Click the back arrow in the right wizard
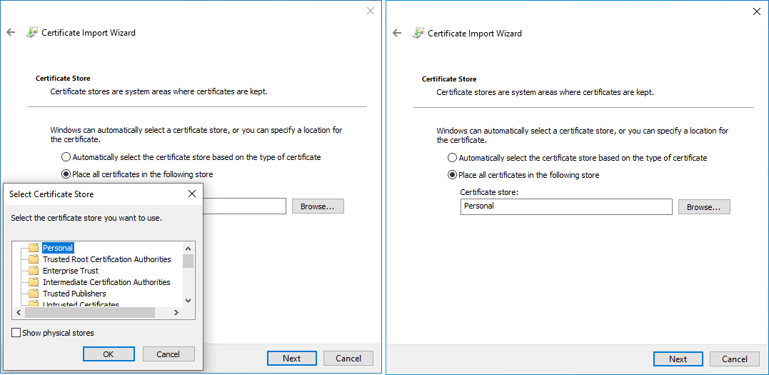This screenshot has height=375, width=769. click(397, 33)
